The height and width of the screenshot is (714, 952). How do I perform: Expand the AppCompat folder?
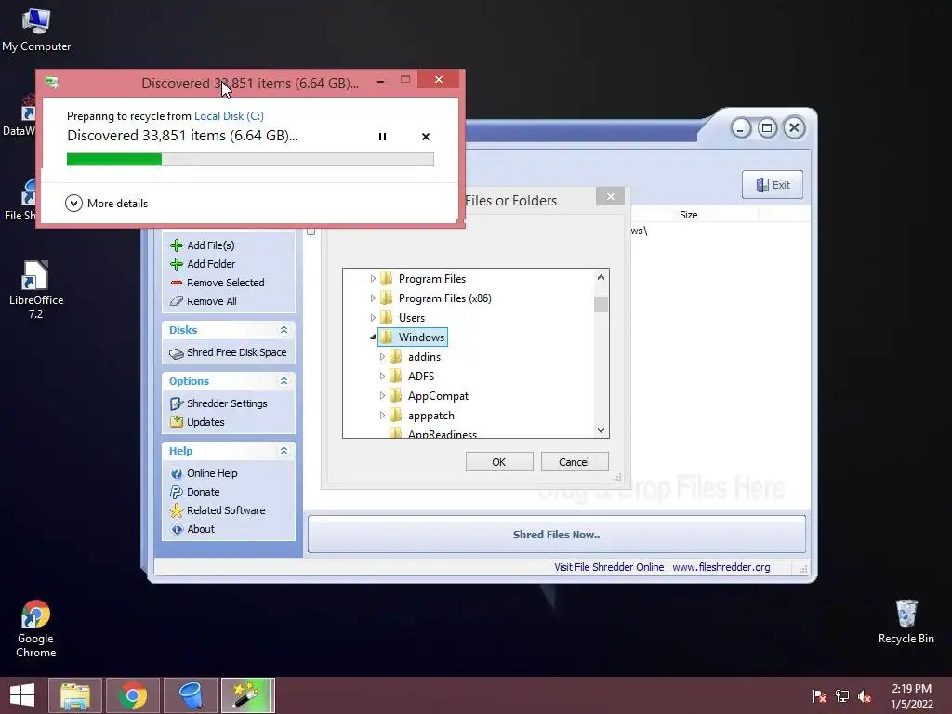coord(382,396)
